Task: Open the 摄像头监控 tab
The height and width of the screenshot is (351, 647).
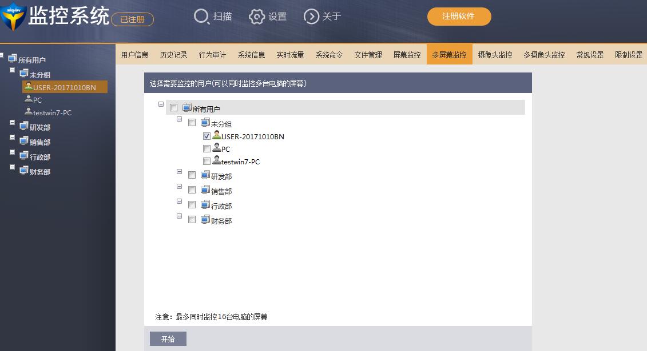Action: [x=495, y=55]
